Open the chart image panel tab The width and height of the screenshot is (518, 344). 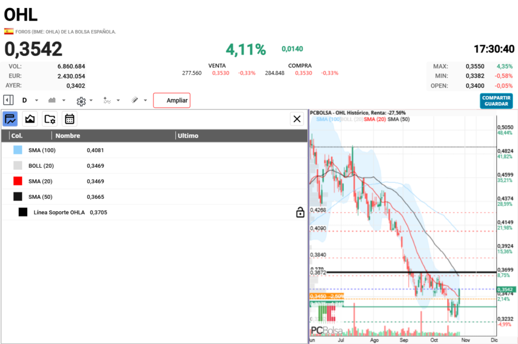point(30,118)
